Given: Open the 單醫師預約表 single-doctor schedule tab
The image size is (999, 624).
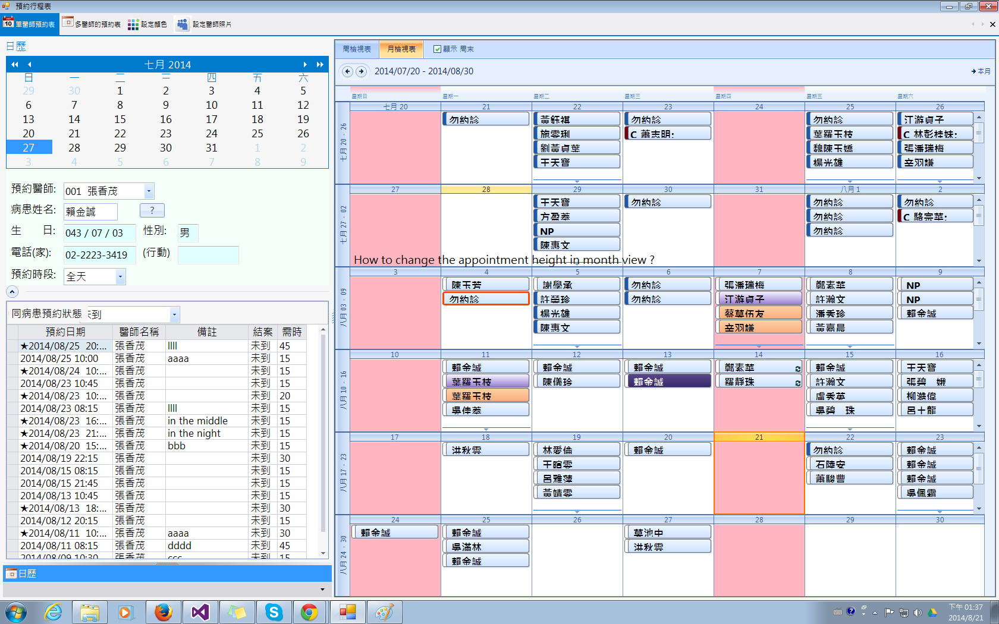Looking at the screenshot, I should click(x=30, y=24).
